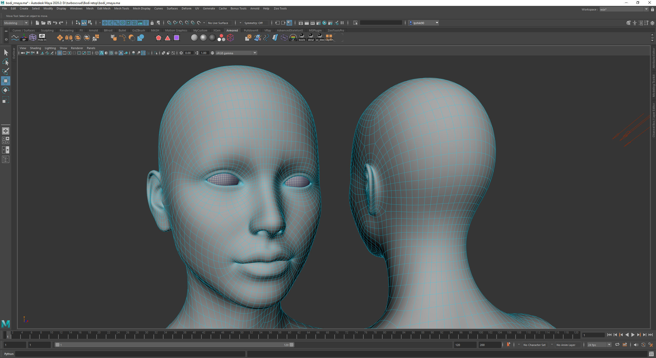This screenshot has height=358, width=656.
Task: Click the red triangle shelf icon
Action: (168, 38)
